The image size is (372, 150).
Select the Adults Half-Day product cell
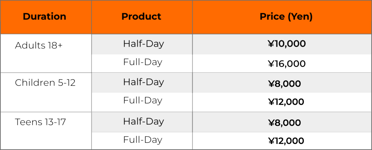[x=143, y=44]
